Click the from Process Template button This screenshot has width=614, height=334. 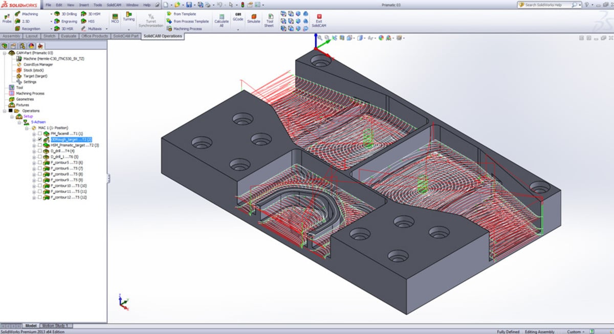point(191,21)
